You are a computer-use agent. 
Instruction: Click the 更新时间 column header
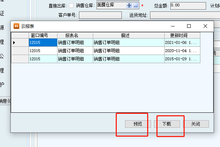[182, 35]
